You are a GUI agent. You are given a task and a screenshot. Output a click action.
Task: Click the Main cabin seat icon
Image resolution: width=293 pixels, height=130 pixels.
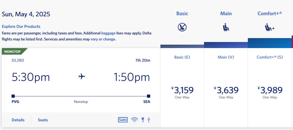click(226, 28)
